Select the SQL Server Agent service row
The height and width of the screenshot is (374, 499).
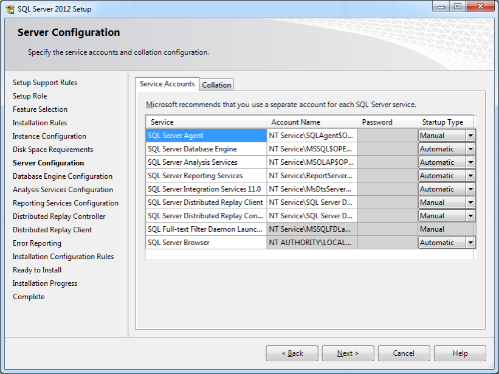pyautogui.click(x=206, y=136)
